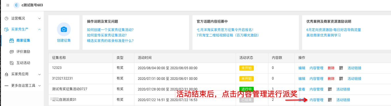Screen dimensions: 391x106
Task: Click 内容管理 for 测试有奖征集活动0727 row
Action: coord(316,89)
